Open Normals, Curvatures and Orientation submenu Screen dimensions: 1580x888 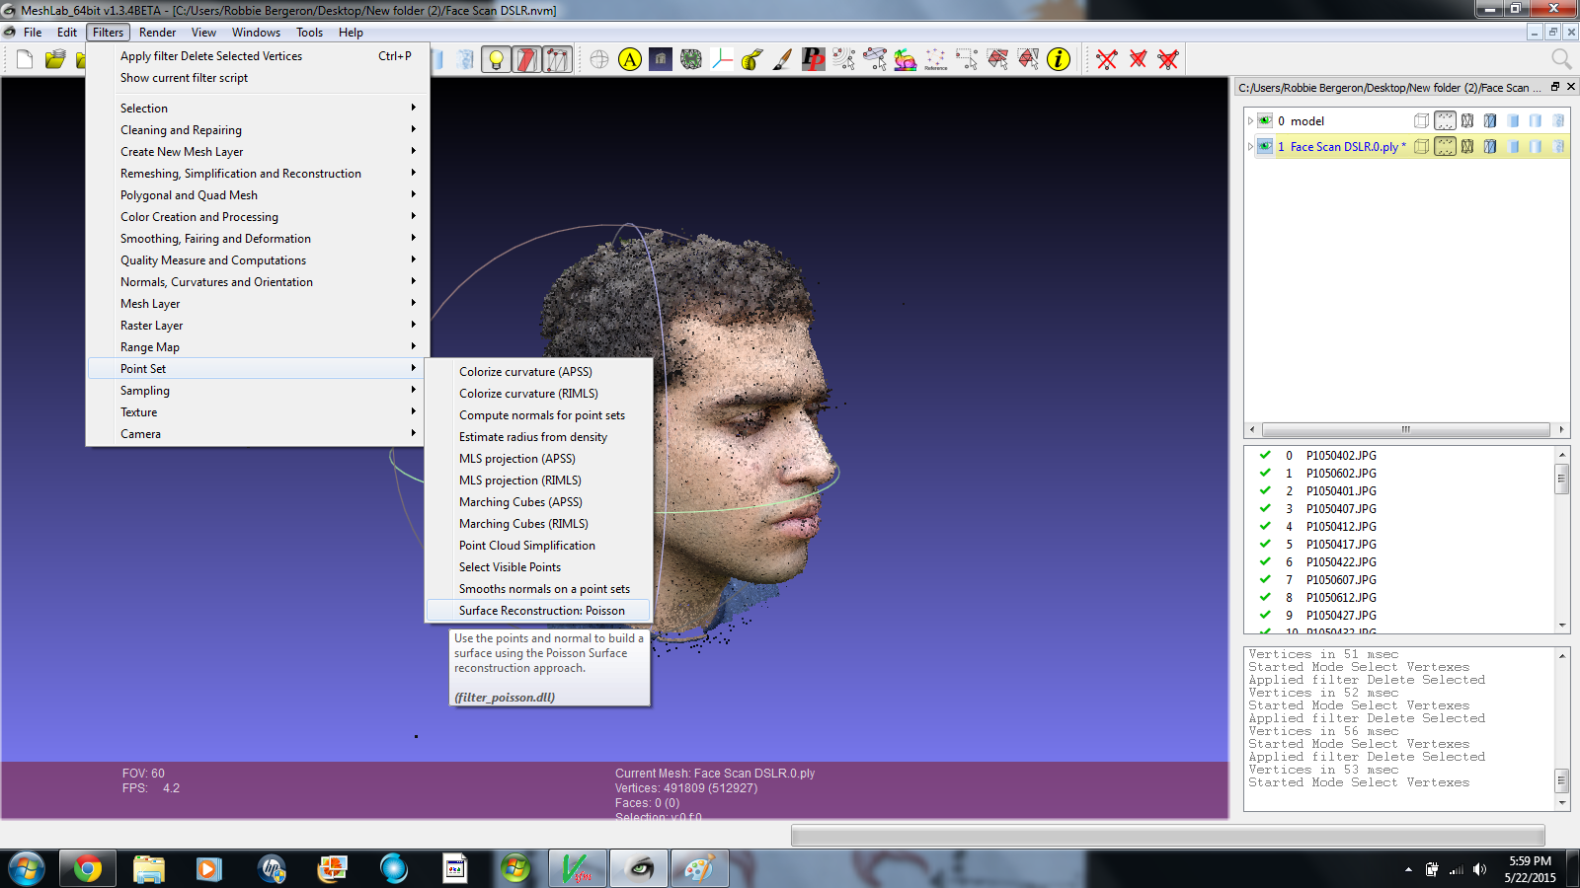[x=257, y=281]
